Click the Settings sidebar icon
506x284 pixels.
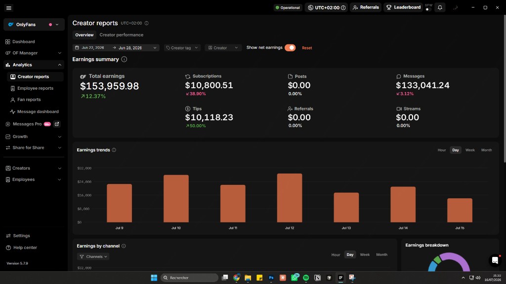8,236
